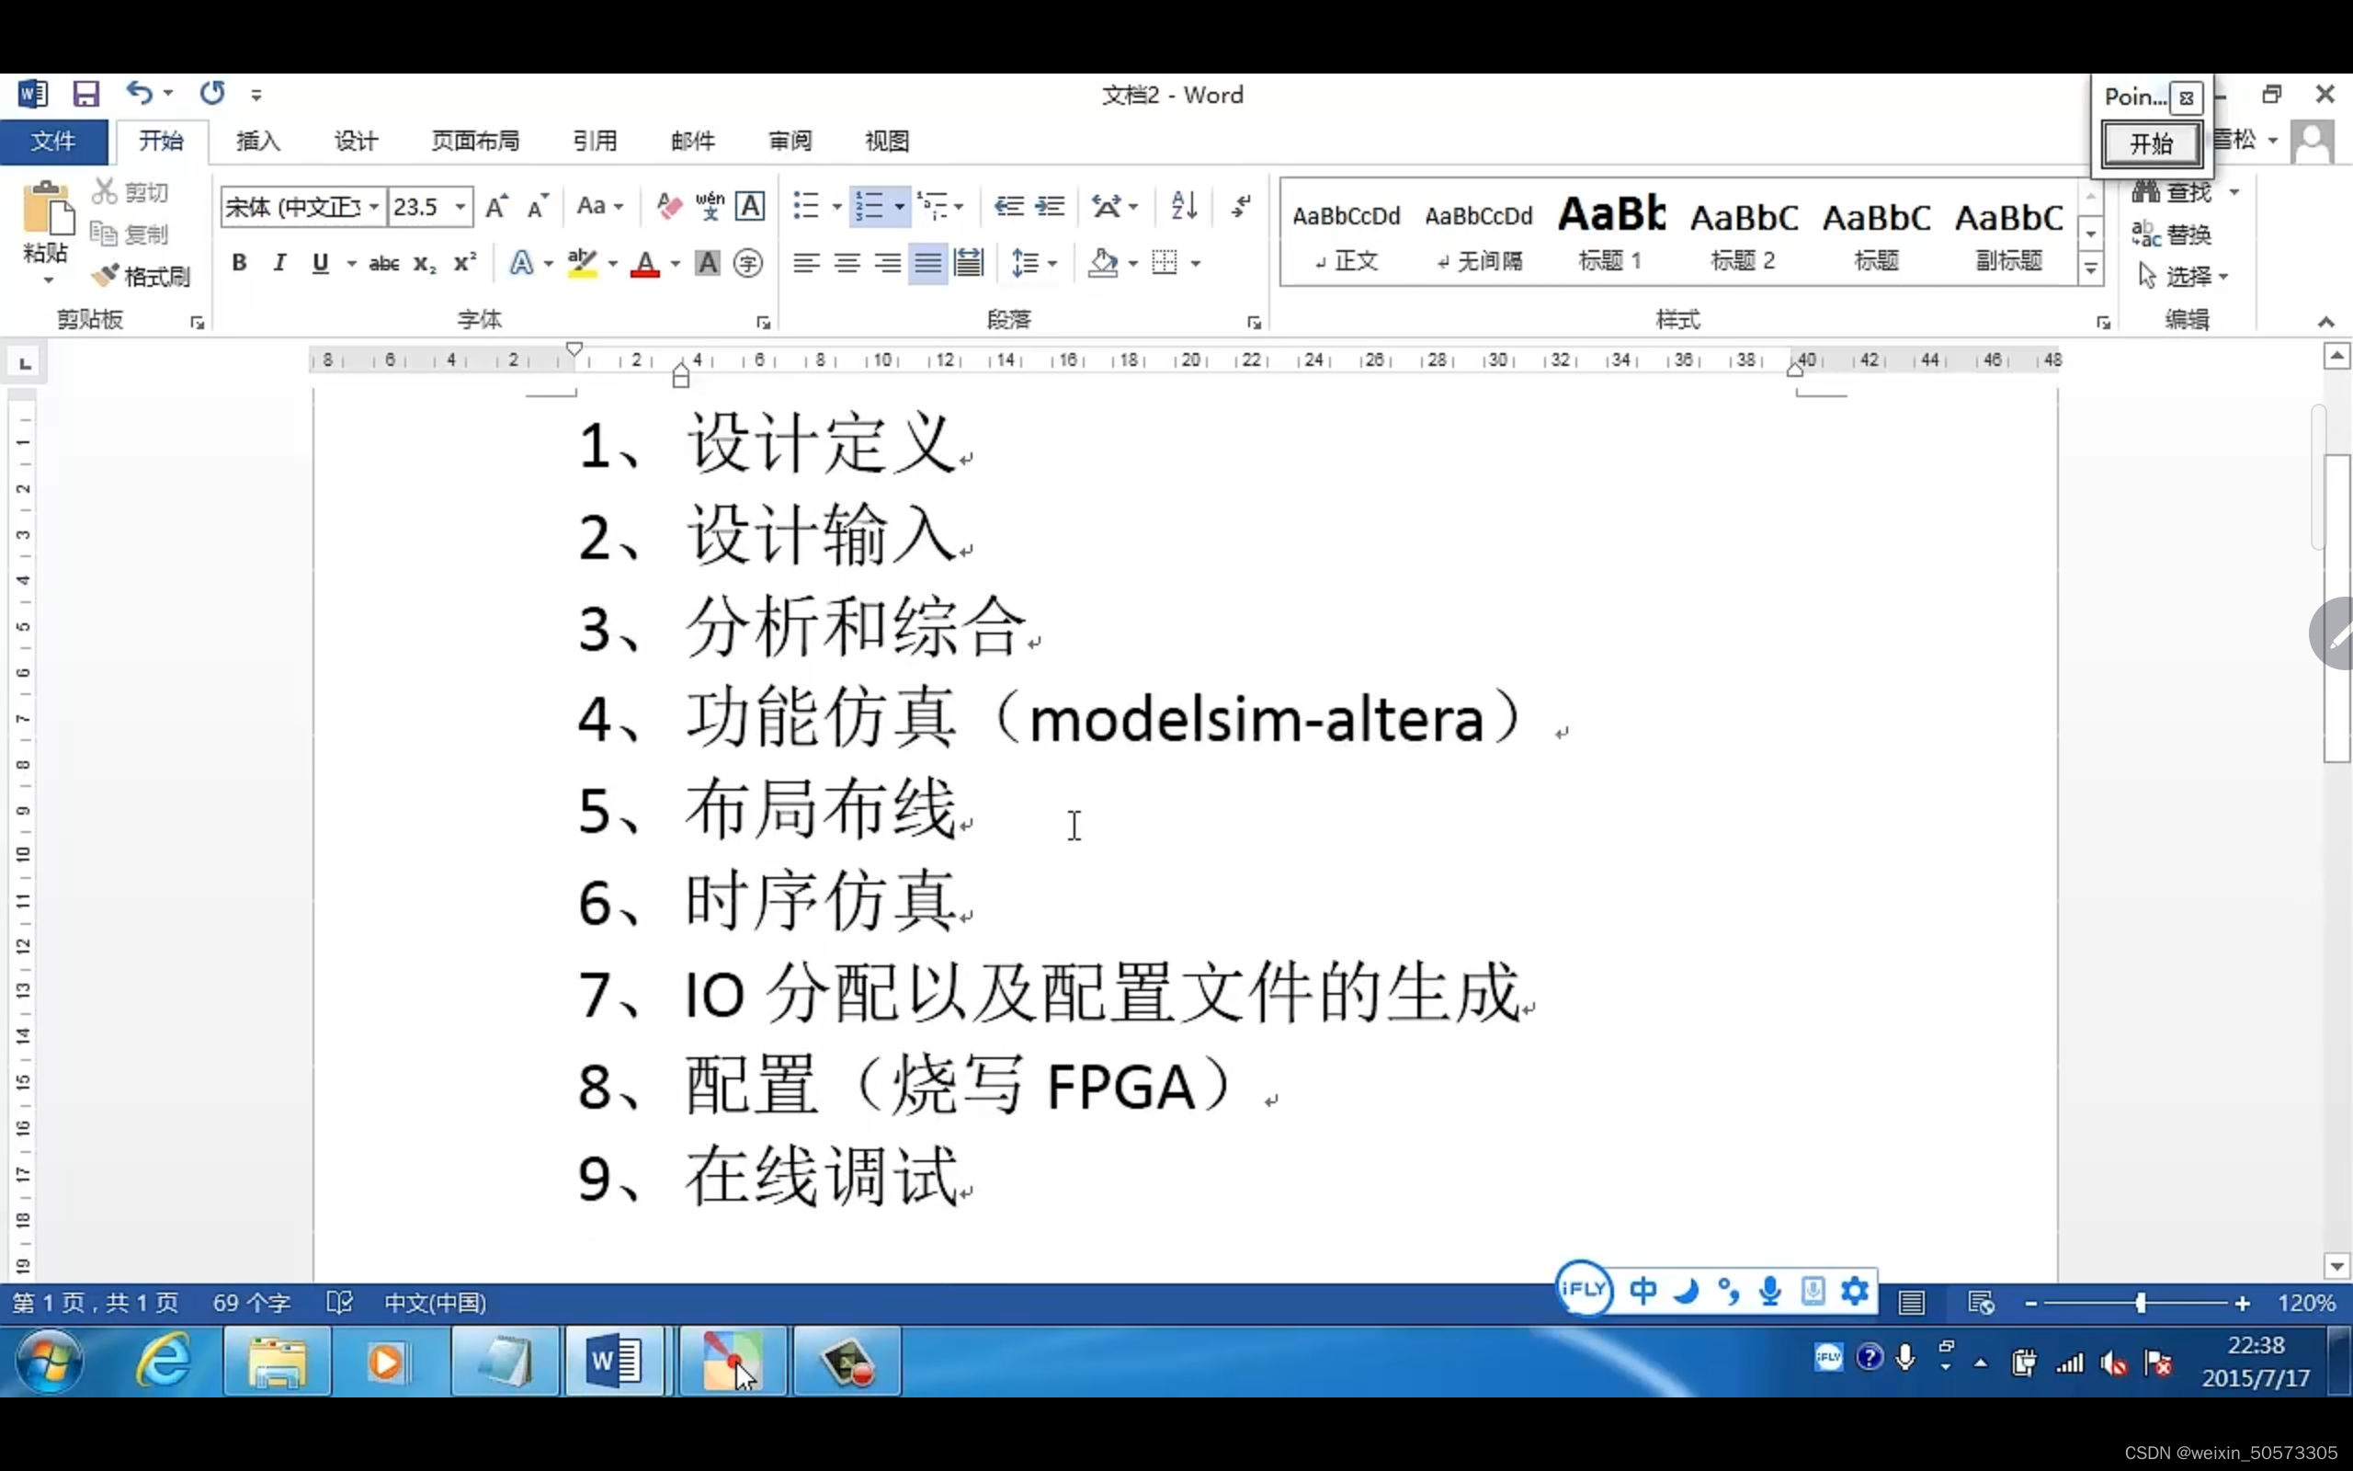Open the Select (选择) dropdown

[2183, 277]
